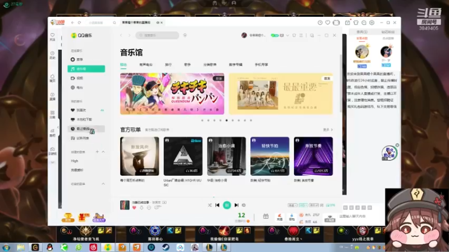Open the QQ Music skin icon

(x=294, y=35)
